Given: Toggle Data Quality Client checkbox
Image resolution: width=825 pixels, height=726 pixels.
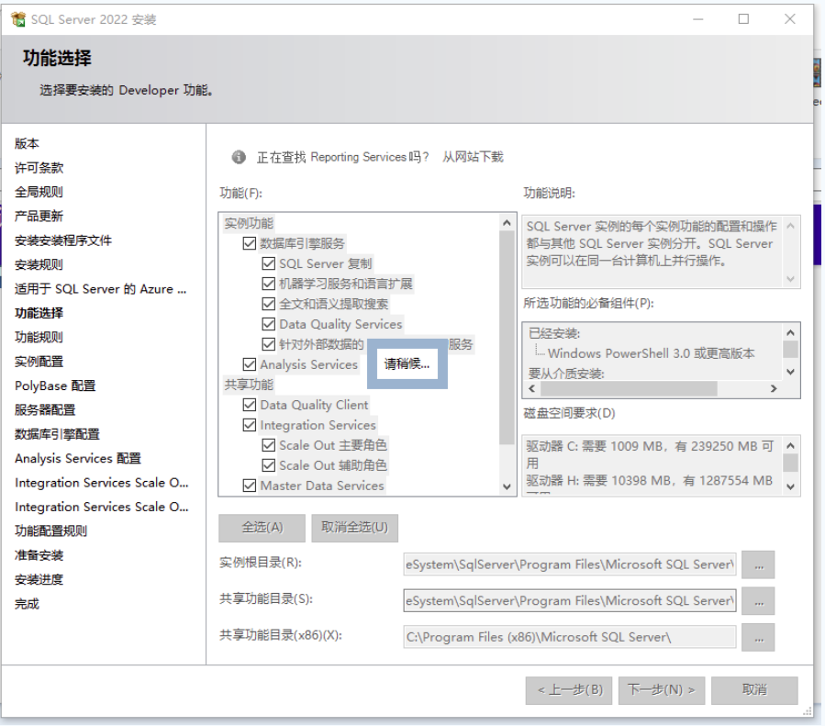Looking at the screenshot, I should click(x=250, y=405).
